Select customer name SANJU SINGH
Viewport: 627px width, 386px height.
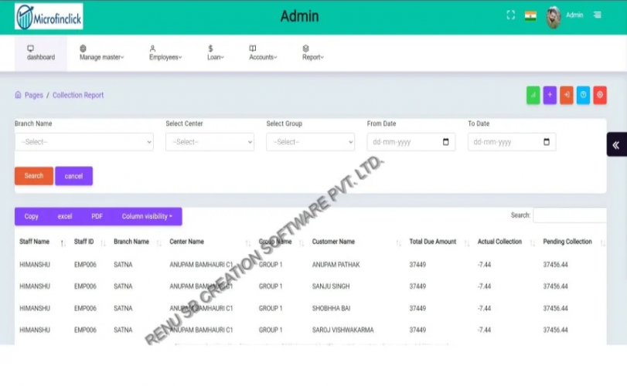pyautogui.click(x=331, y=286)
